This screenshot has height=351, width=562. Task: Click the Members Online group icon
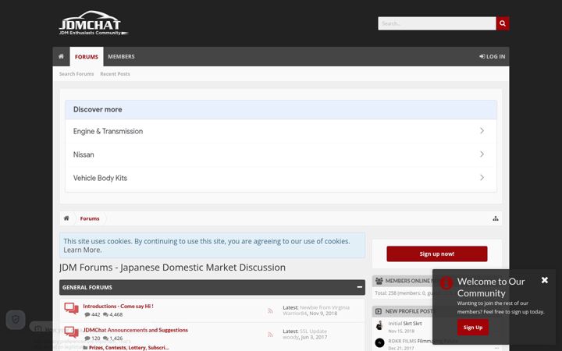[379, 281]
